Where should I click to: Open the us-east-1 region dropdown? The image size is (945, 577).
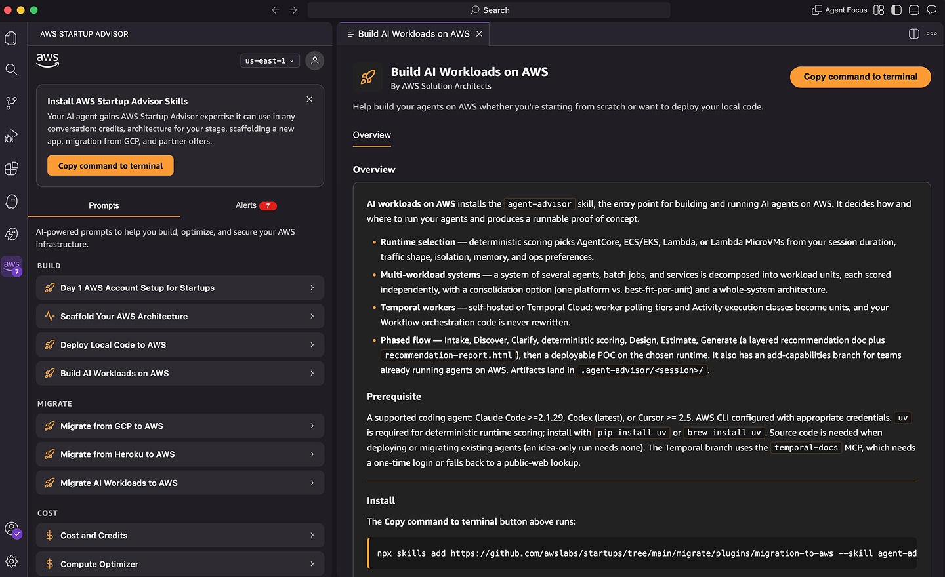(270, 60)
